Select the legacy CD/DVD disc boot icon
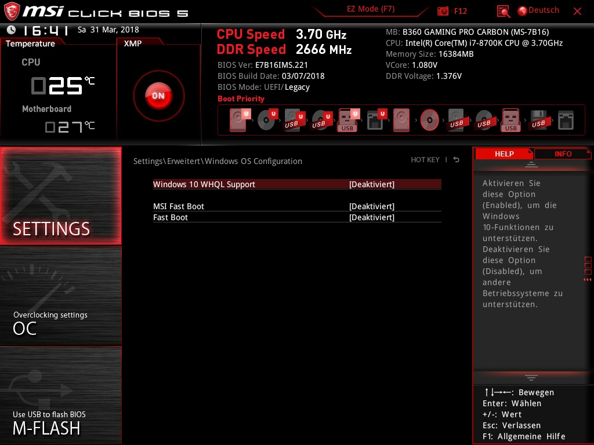This screenshot has width=594, height=445. [430, 120]
